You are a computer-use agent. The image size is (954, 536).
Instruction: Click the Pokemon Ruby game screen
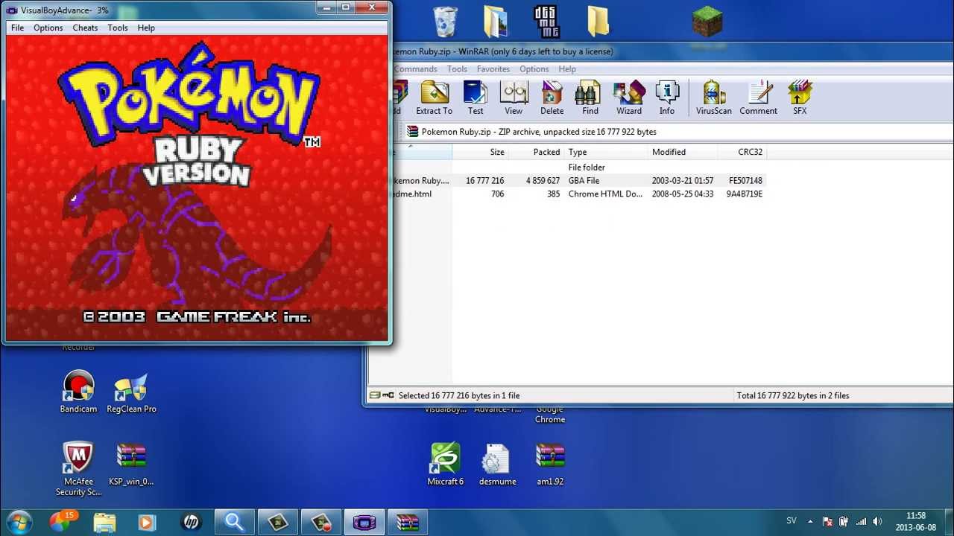[x=198, y=188]
